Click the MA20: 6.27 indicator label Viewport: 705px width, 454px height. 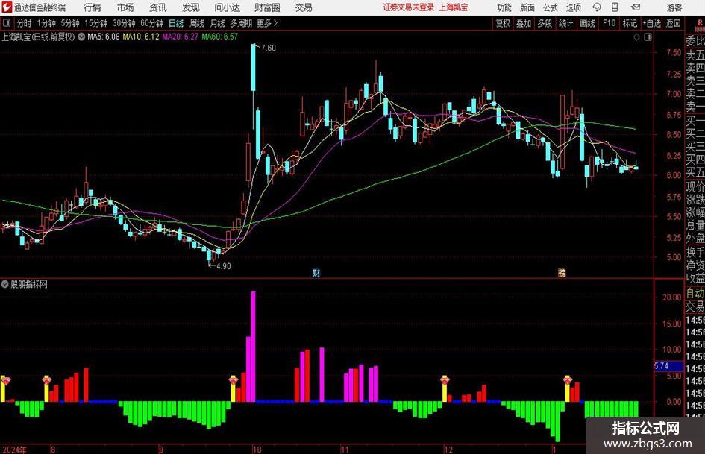(x=181, y=37)
